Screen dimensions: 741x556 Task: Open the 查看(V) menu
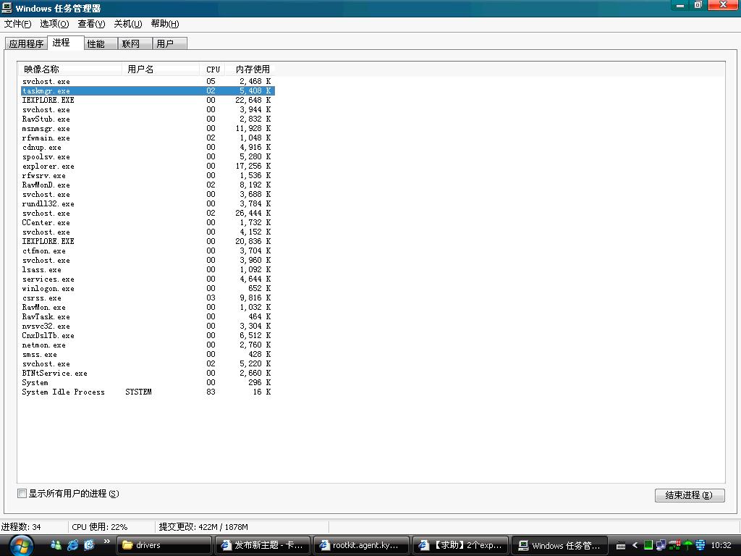pos(91,24)
